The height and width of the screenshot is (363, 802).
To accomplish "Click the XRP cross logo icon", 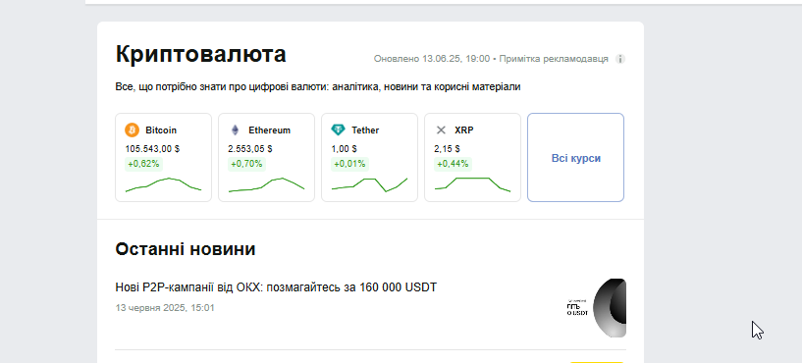I will (x=441, y=130).
